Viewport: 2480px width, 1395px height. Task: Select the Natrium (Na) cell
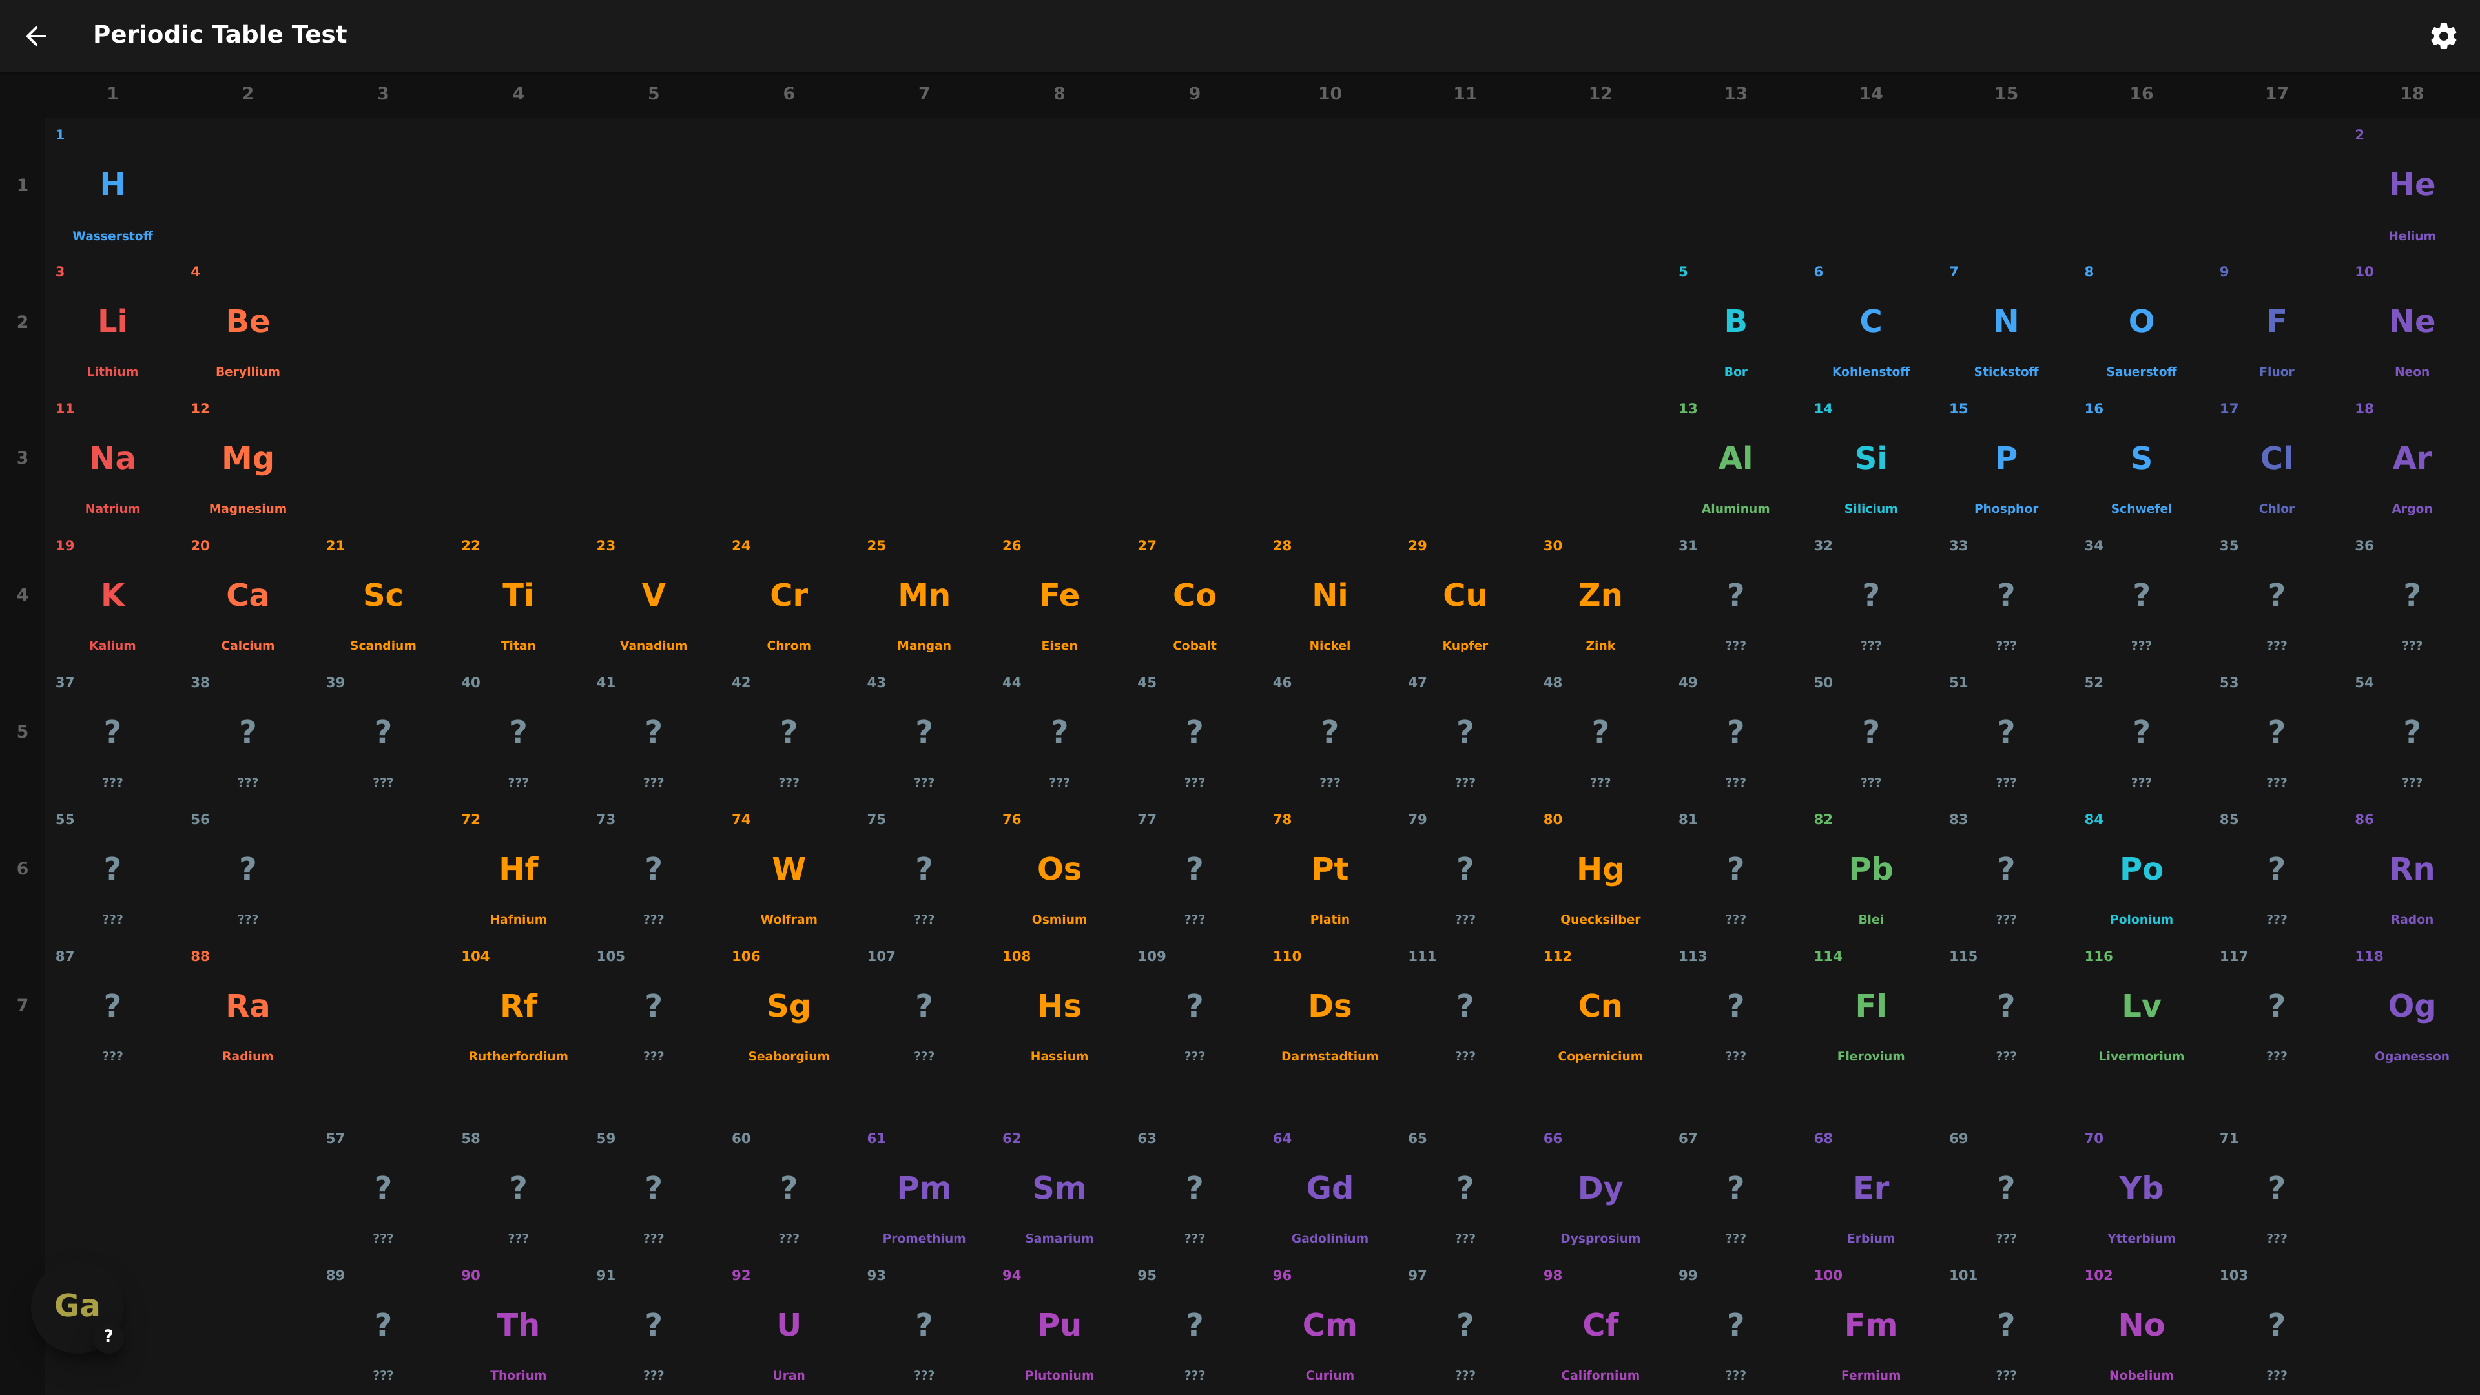click(112, 459)
